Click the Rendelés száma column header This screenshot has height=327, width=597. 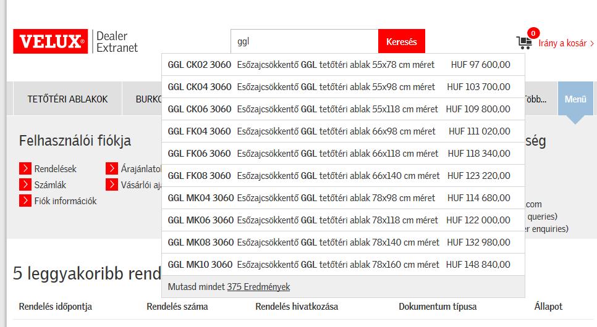(177, 307)
